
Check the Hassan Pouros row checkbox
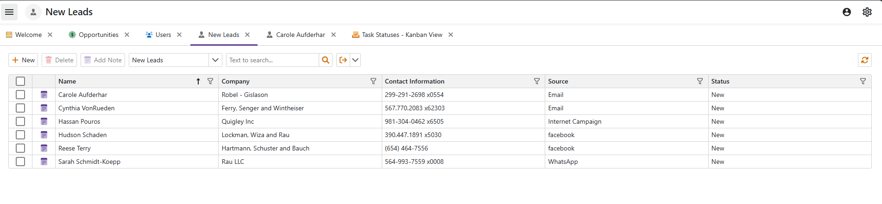tap(20, 121)
